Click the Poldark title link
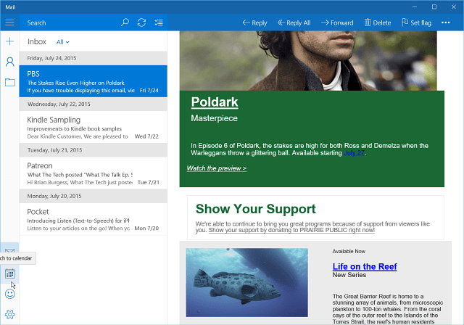 pyautogui.click(x=215, y=102)
